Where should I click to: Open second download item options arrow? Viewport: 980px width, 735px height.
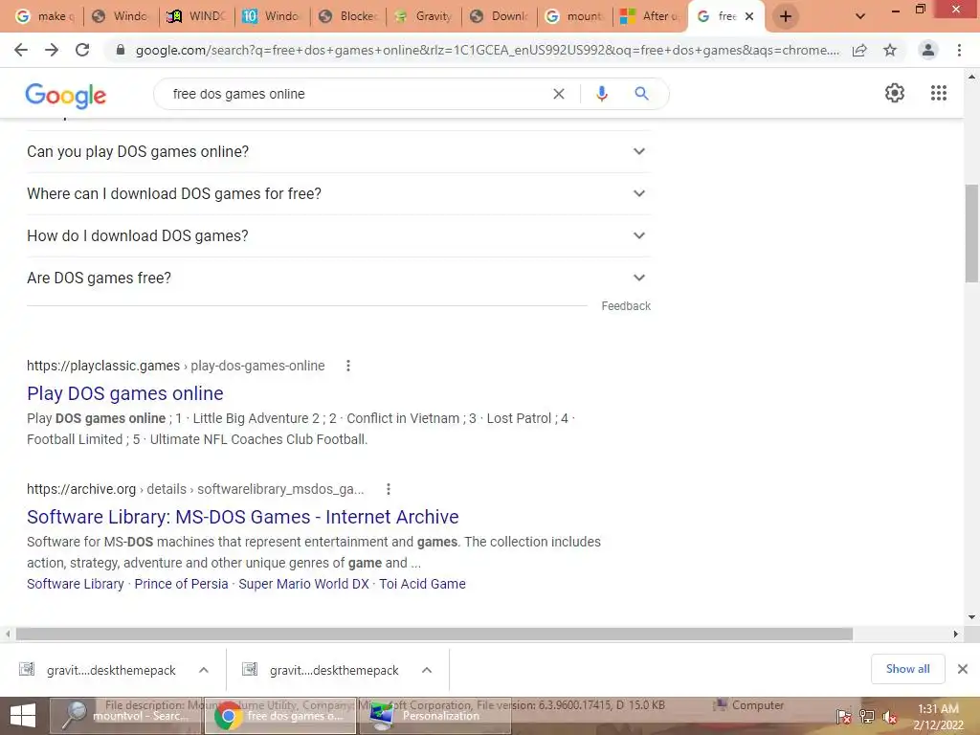pos(426,670)
